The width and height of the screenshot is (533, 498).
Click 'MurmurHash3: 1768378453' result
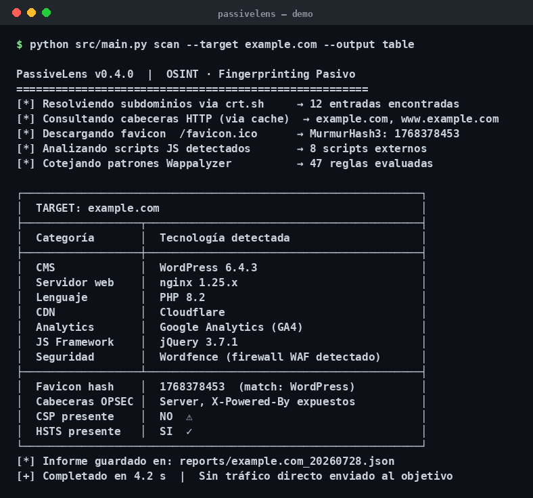[x=384, y=133]
